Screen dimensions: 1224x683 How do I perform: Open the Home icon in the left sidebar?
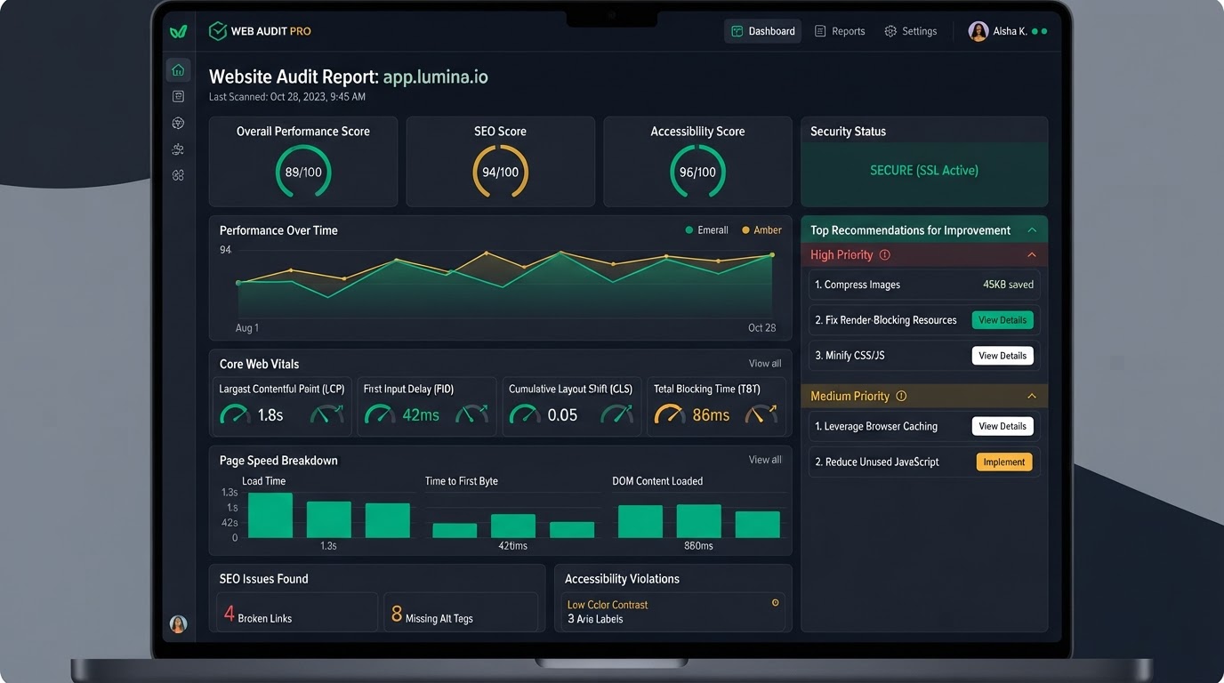[x=178, y=70]
